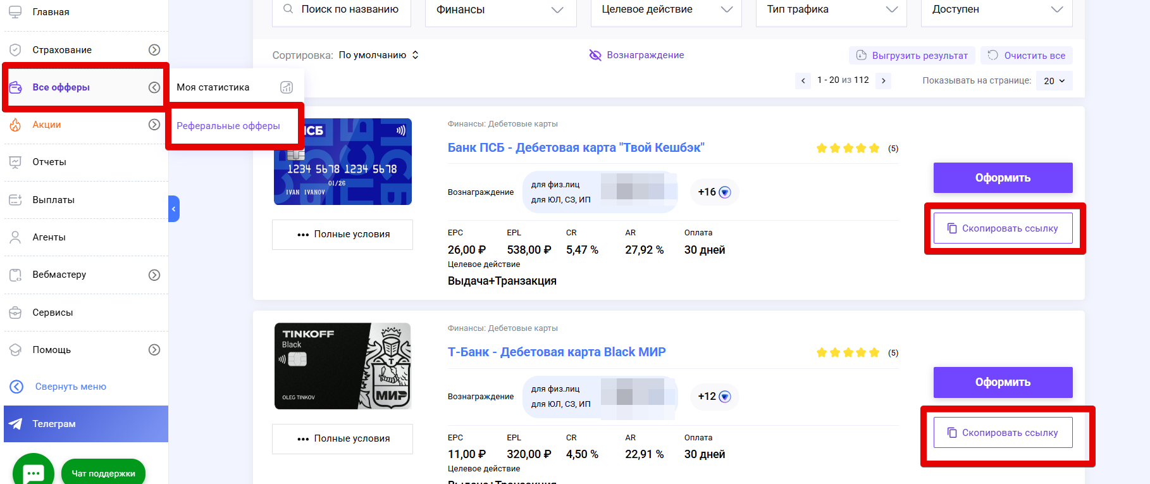The height and width of the screenshot is (484, 1150).
Task: Open the Финансы category dropdown
Action: coord(500,10)
